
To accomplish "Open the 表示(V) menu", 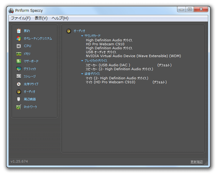I will coord(41,18).
